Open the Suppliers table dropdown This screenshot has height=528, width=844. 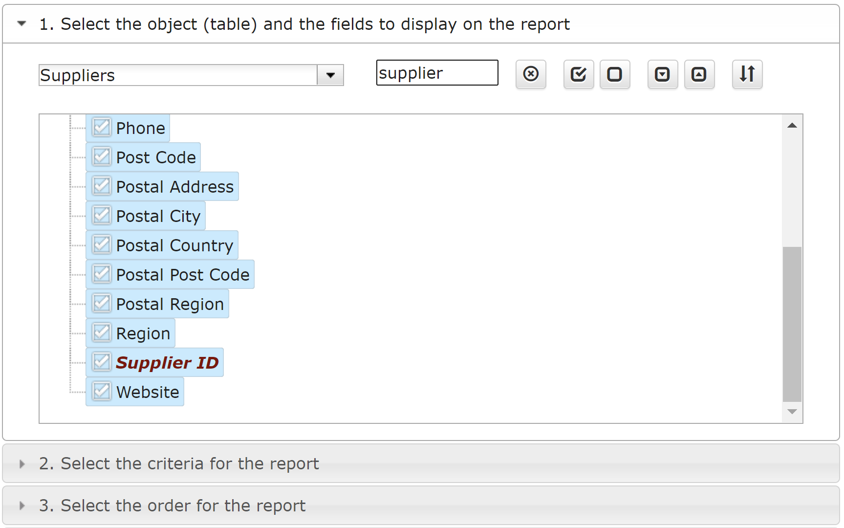tap(330, 75)
